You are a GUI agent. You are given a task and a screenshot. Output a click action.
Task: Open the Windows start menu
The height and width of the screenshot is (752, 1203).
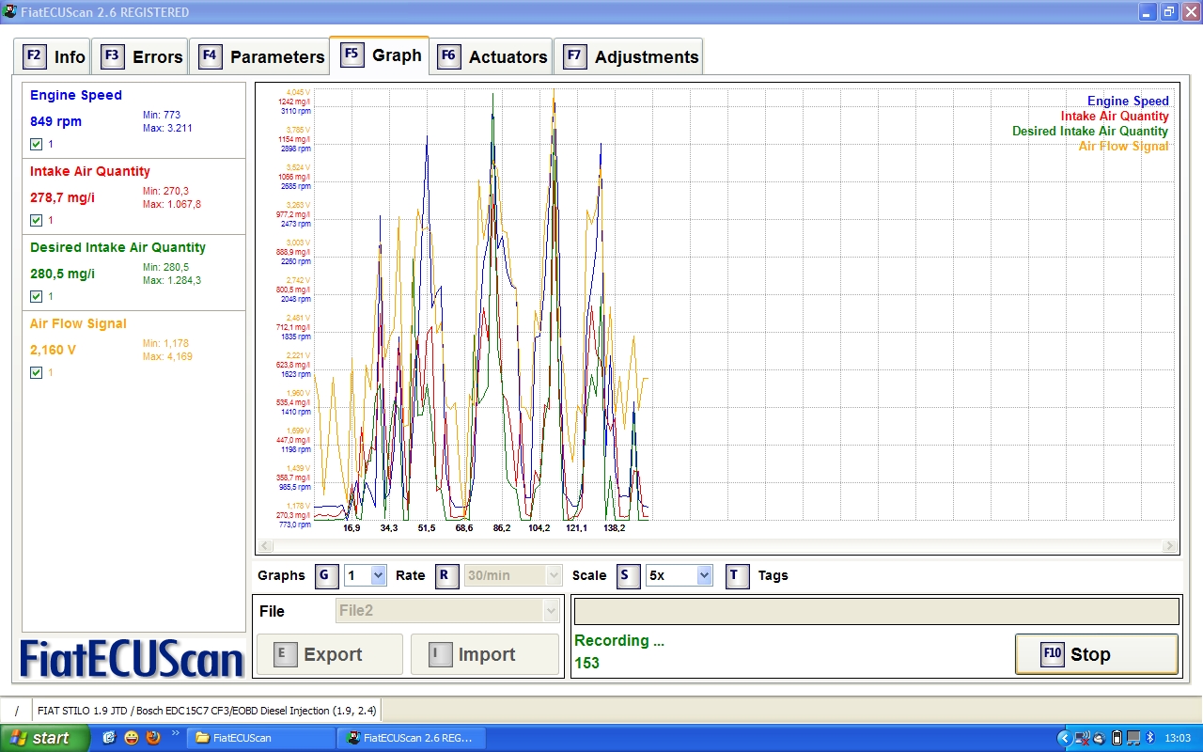45,738
